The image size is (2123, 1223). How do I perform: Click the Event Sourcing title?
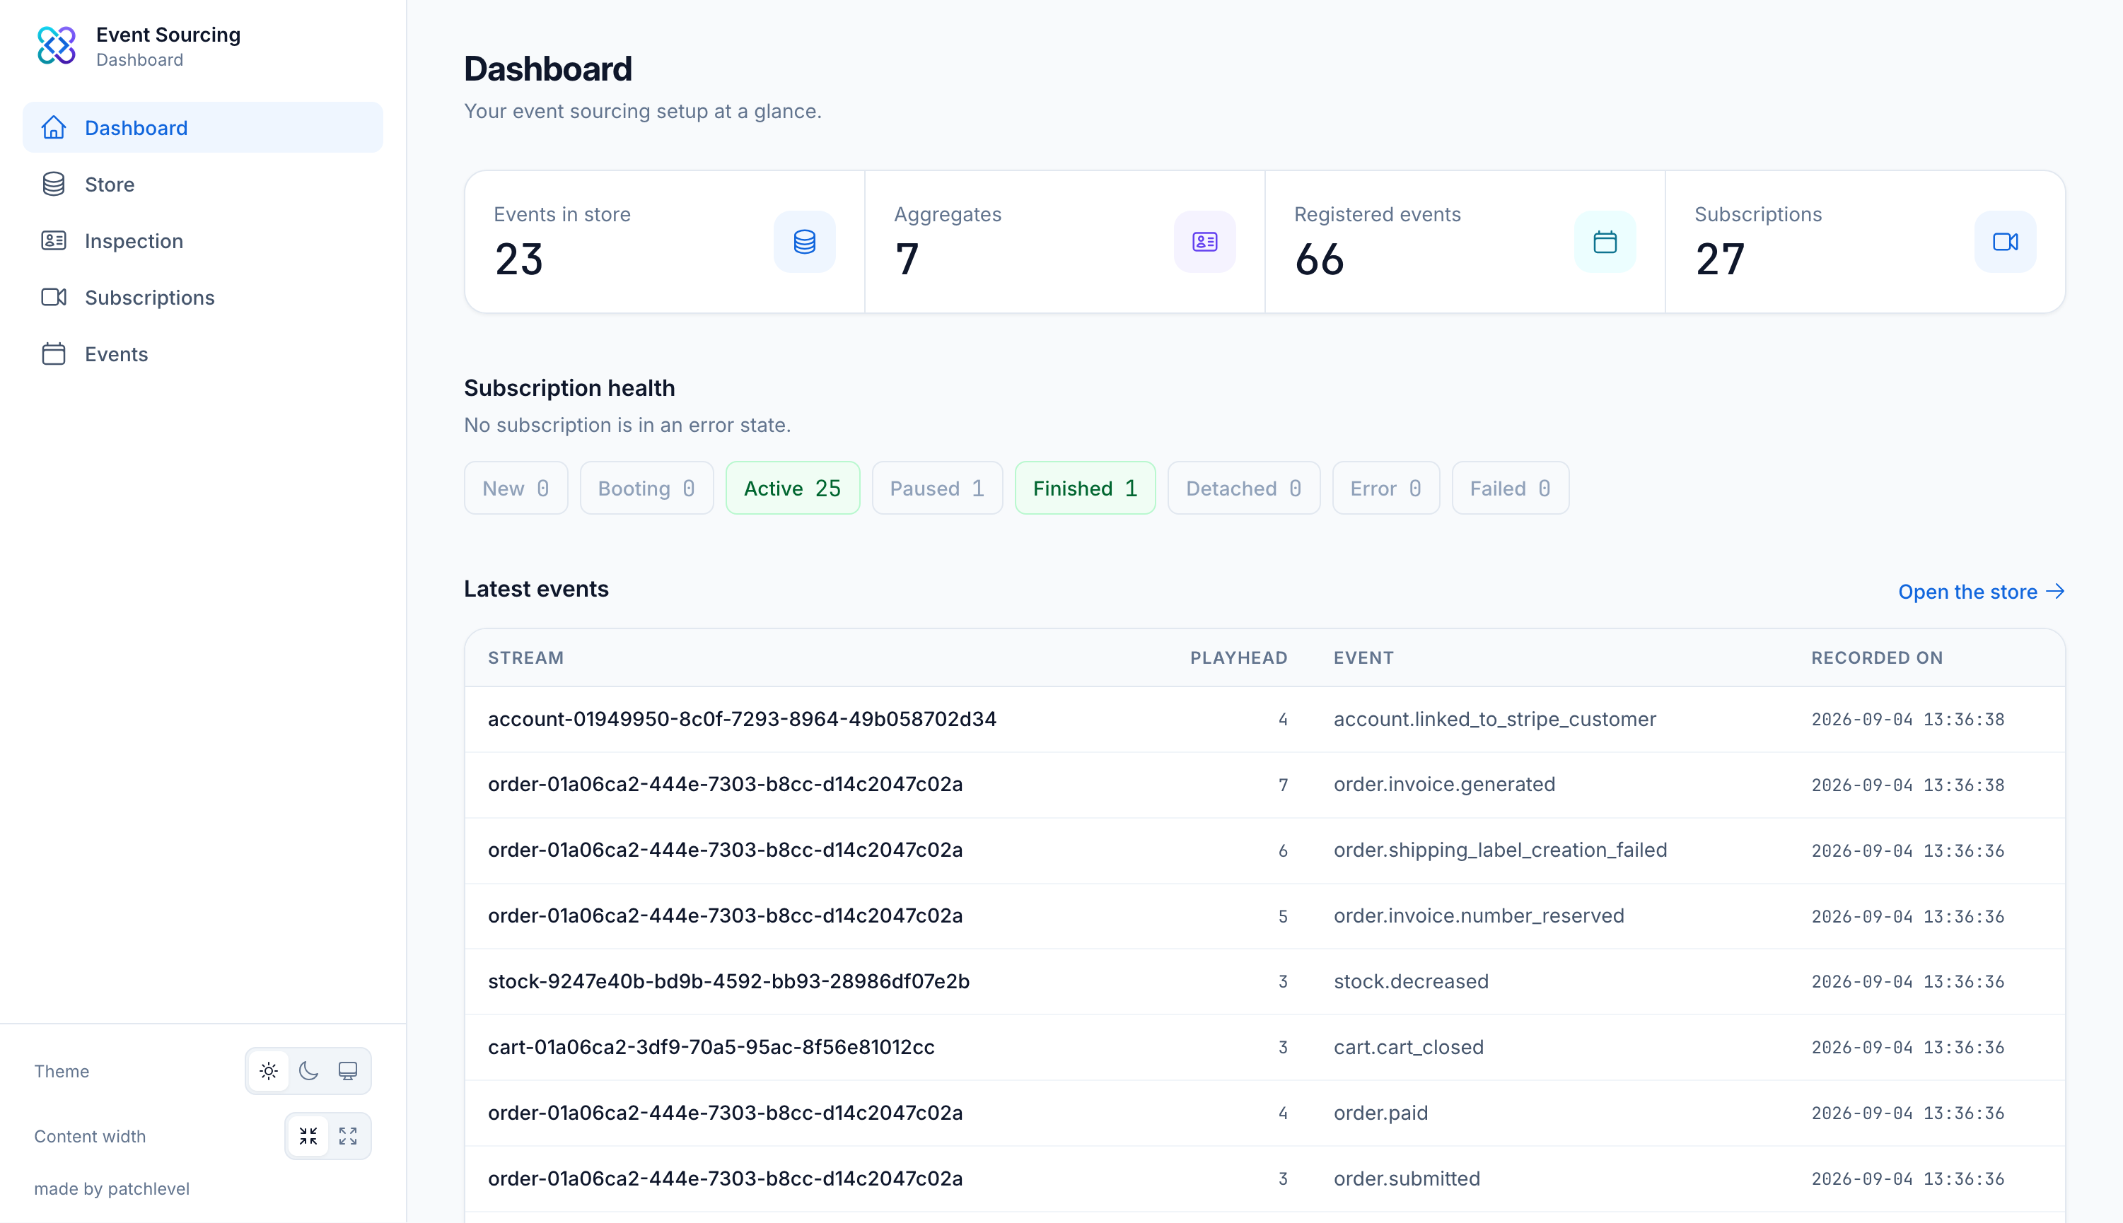pyautogui.click(x=168, y=35)
